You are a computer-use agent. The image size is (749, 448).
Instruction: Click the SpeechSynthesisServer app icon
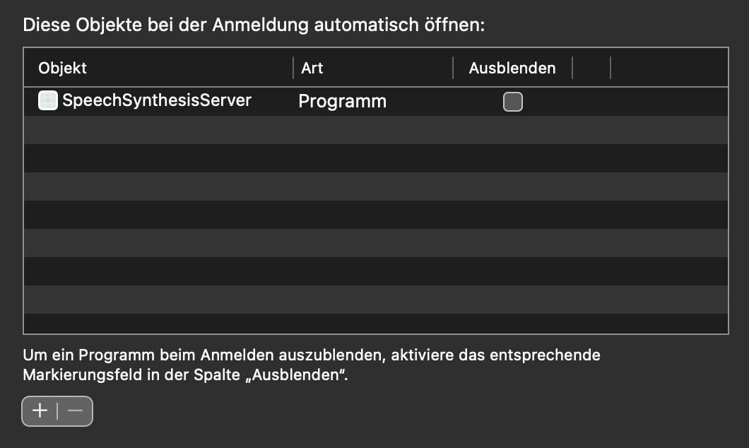(x=48, y=101)
